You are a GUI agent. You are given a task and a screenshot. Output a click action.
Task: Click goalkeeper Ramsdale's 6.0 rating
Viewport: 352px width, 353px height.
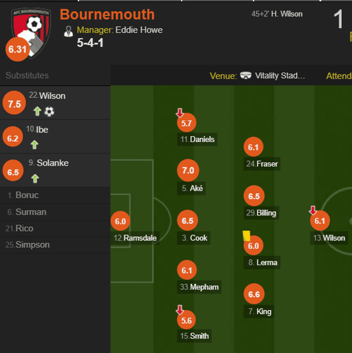[x=120, y=222]
